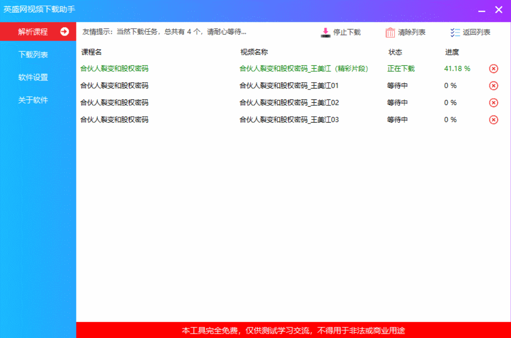
Task: Click the 返回列表 button label
Action: point(476,32)
